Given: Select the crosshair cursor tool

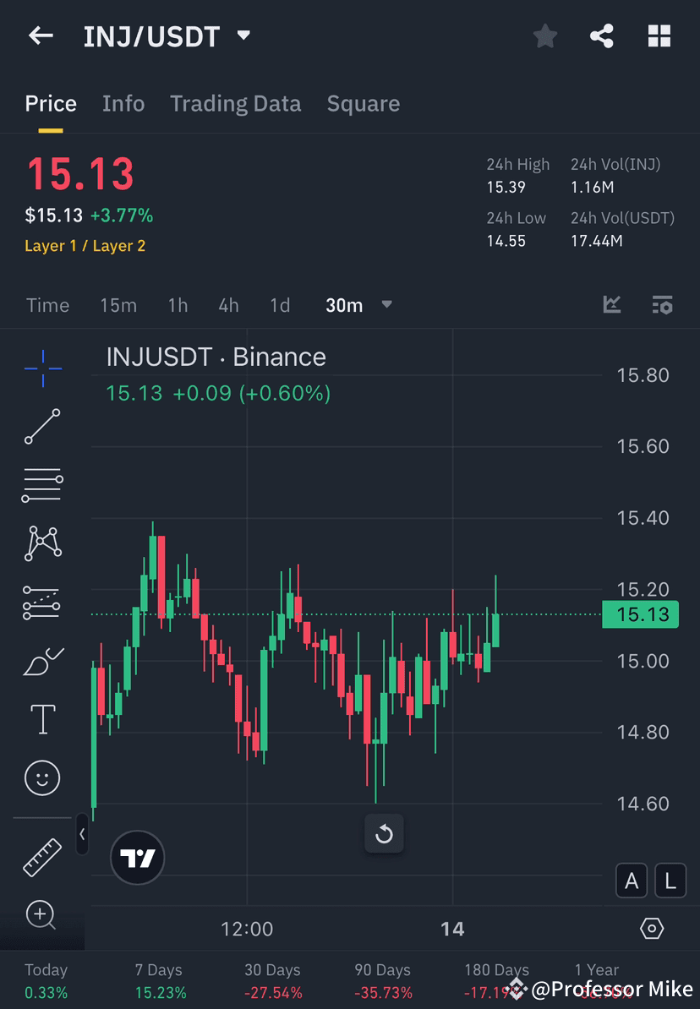Looking at the screenshot, I should (x=42, y=368).
